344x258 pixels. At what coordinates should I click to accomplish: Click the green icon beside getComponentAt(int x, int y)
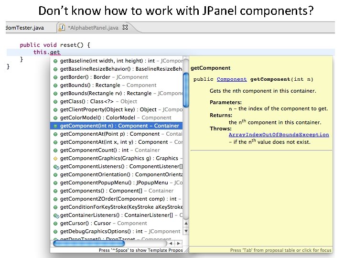(x=55, y=142)
